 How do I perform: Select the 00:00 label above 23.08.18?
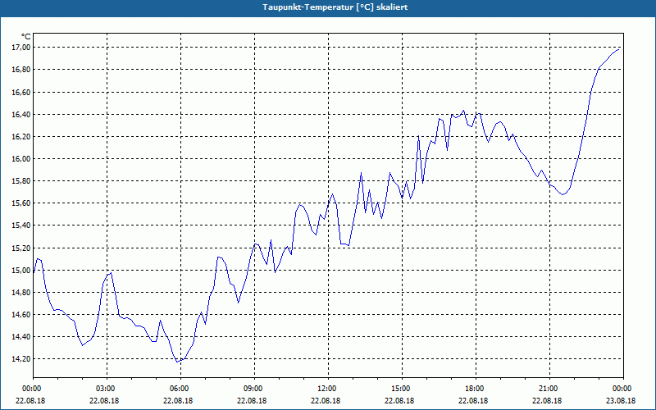coord(623,388)
